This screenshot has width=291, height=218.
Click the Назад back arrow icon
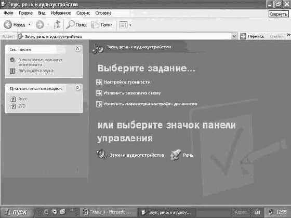point(8,24)
